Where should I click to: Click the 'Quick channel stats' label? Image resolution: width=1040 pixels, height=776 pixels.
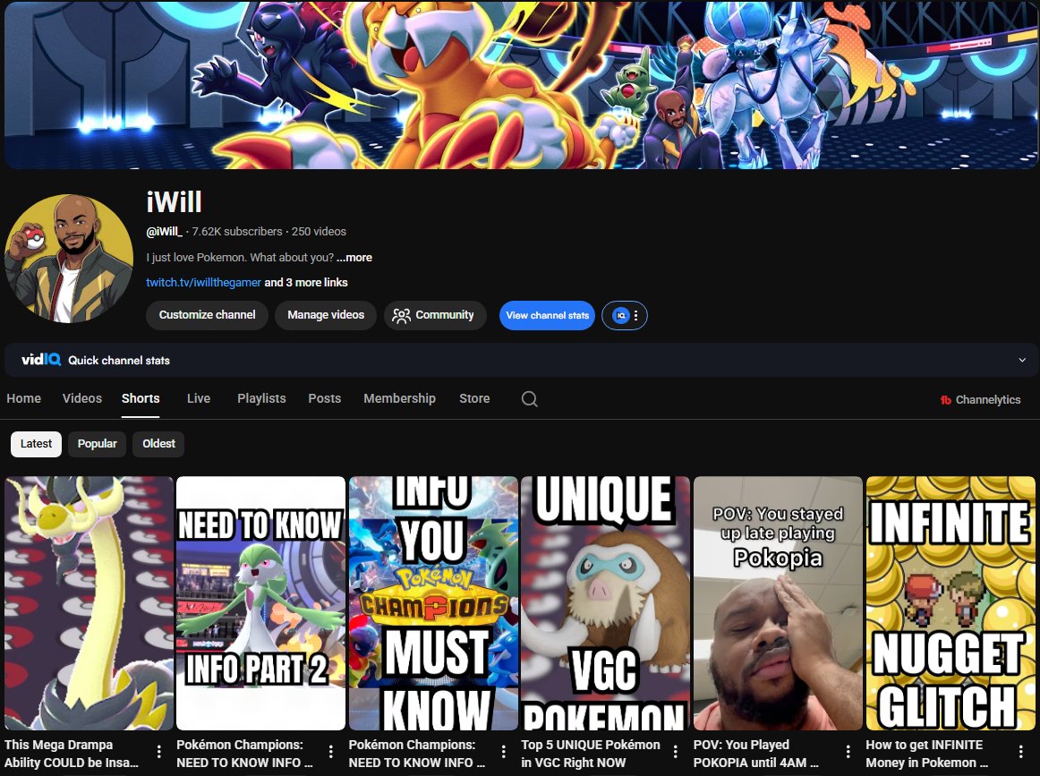pos(119,360)
